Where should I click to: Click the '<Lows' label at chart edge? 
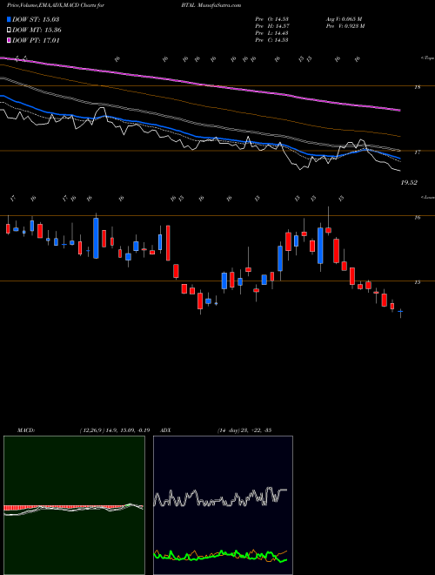pyautogui.click(x=427, y=197)
